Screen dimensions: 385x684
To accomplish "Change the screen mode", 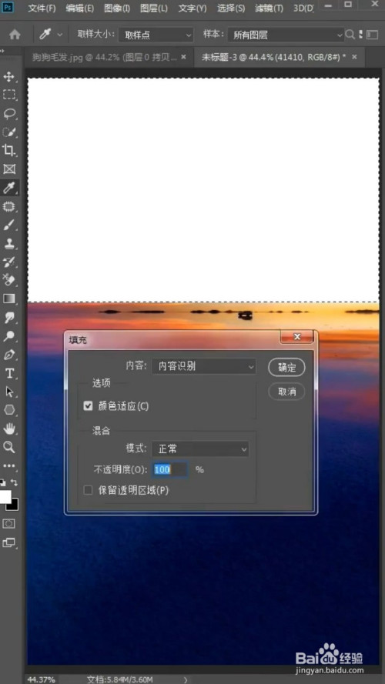I will click(8, 543).
